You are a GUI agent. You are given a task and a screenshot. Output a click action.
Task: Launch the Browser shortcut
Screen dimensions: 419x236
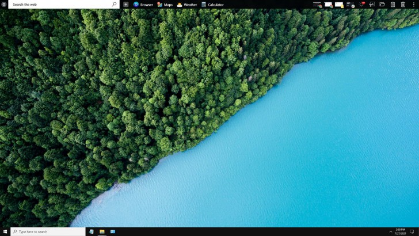click(143, 5)
